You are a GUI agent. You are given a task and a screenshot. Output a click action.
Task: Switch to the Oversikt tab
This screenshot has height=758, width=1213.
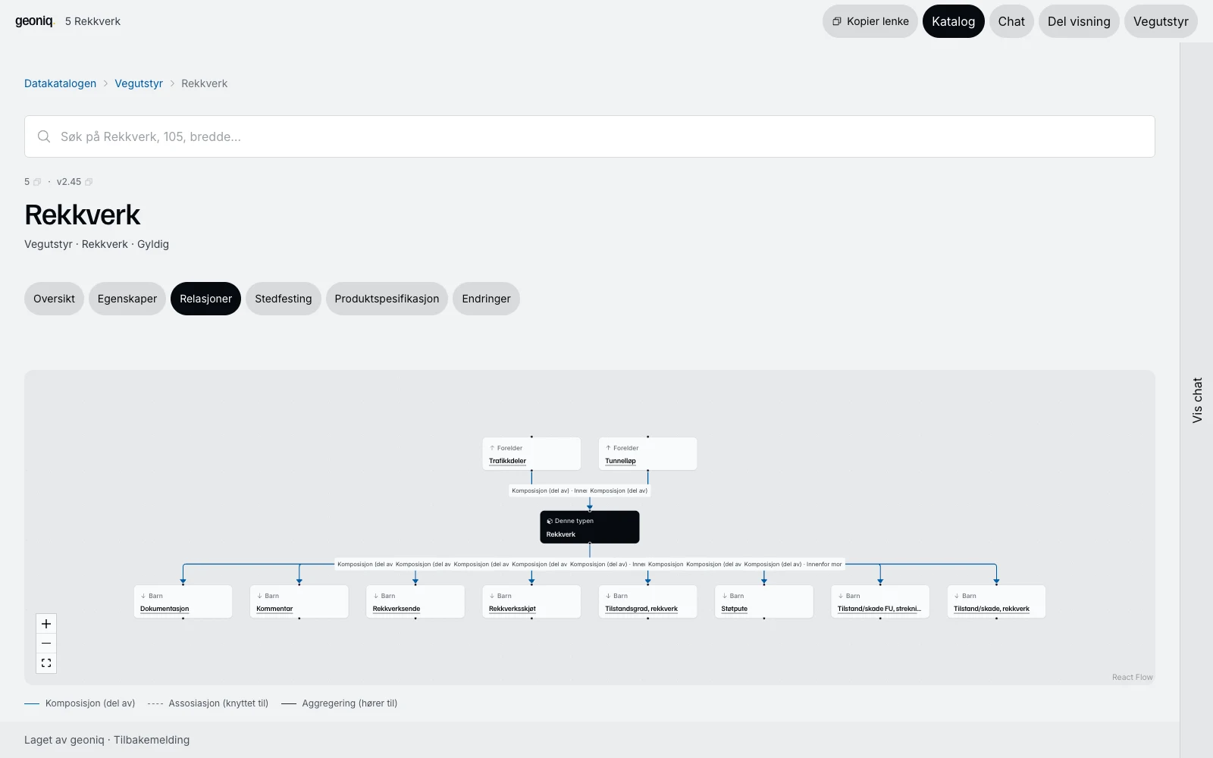tap(54, 299)
